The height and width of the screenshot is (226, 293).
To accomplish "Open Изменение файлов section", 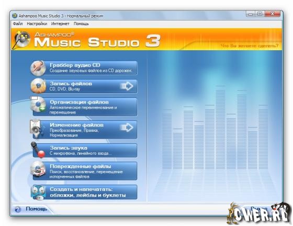I will point(85,130).
